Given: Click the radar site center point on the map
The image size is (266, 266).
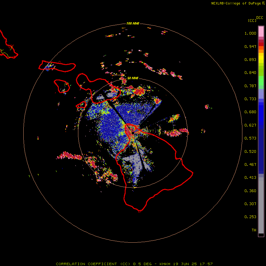Looking at the screenshot, I should [133, 134].
